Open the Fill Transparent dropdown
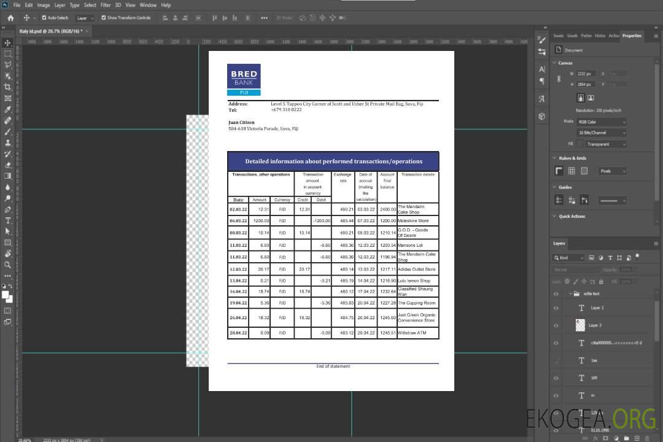The image size is (663, 442). 605,144
